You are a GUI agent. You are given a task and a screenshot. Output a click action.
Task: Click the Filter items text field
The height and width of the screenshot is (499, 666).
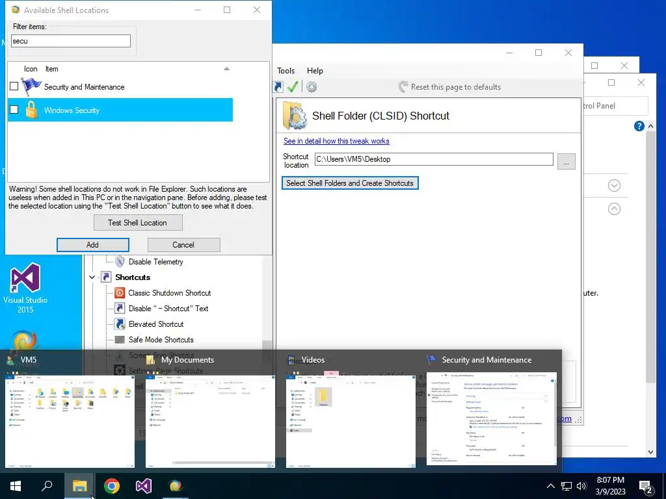click(70, 41)
